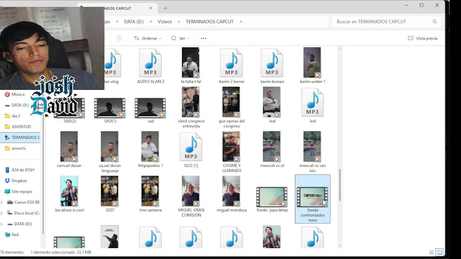Select sa,uel duran lenguaaje video
This screenshot has height=259, width=461.
point(110,152)
